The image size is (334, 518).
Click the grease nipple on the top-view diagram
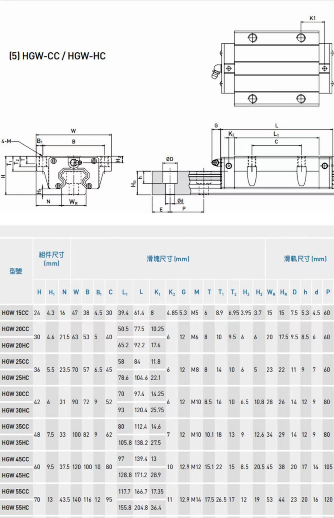(216, 71)
